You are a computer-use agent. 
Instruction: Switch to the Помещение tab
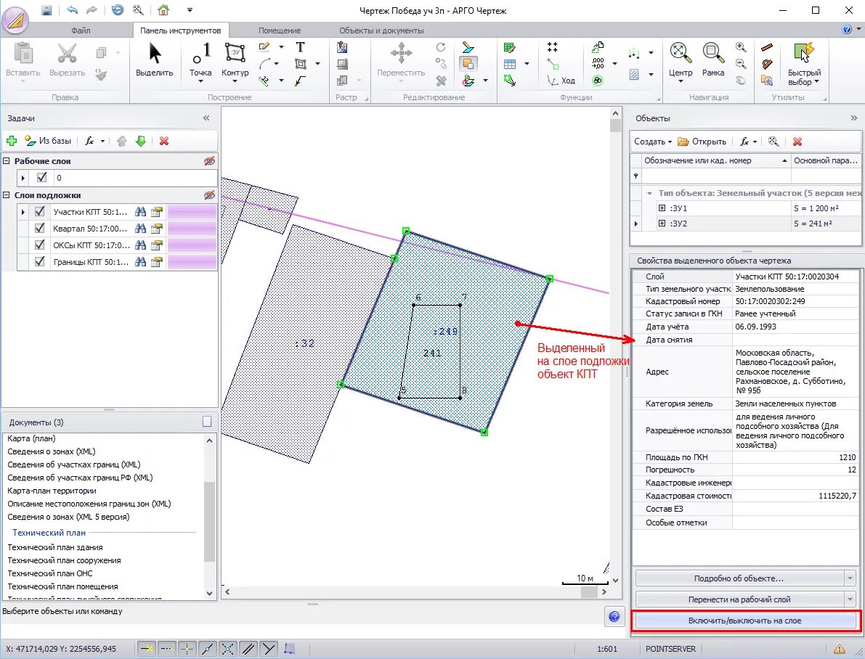click(280, 30)
